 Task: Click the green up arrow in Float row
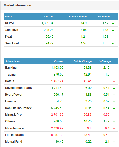click(x=113, y=37)
